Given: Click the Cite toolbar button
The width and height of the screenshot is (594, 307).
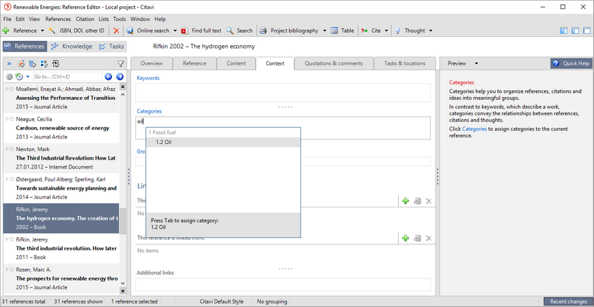Looking at the screenshot, I should [x=371, y=31].
